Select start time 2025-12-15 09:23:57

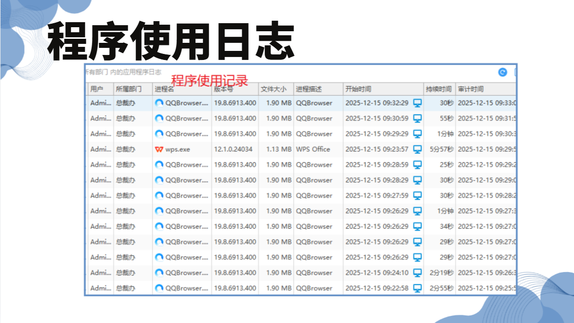[x=377, y=150]
